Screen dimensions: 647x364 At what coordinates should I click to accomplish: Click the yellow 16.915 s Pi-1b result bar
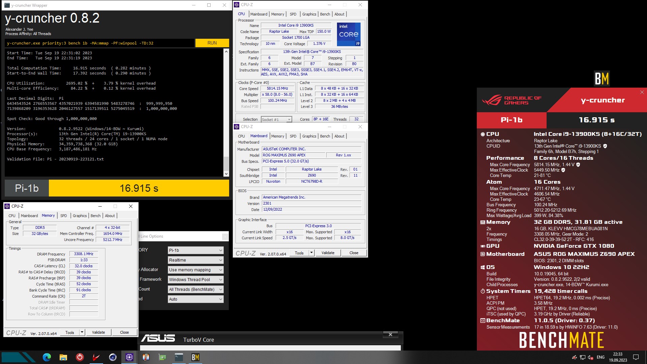139,188
